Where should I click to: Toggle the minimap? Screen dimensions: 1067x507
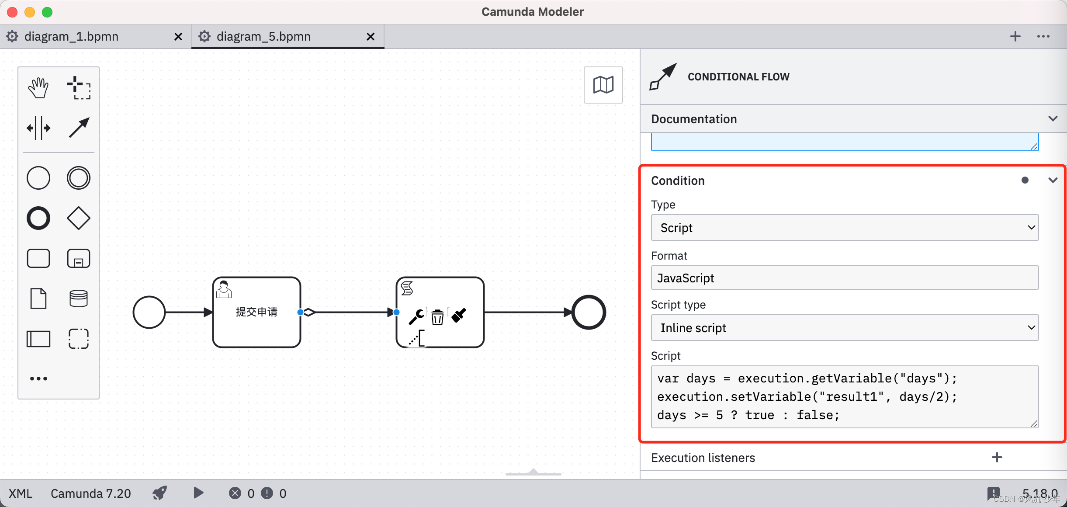603,85
